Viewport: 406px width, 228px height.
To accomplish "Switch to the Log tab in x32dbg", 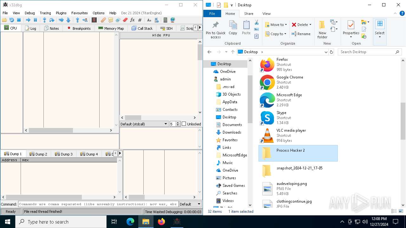I will click(30, 28).
